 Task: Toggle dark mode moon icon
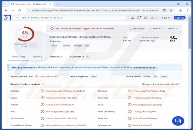click(x=152, y=18)
